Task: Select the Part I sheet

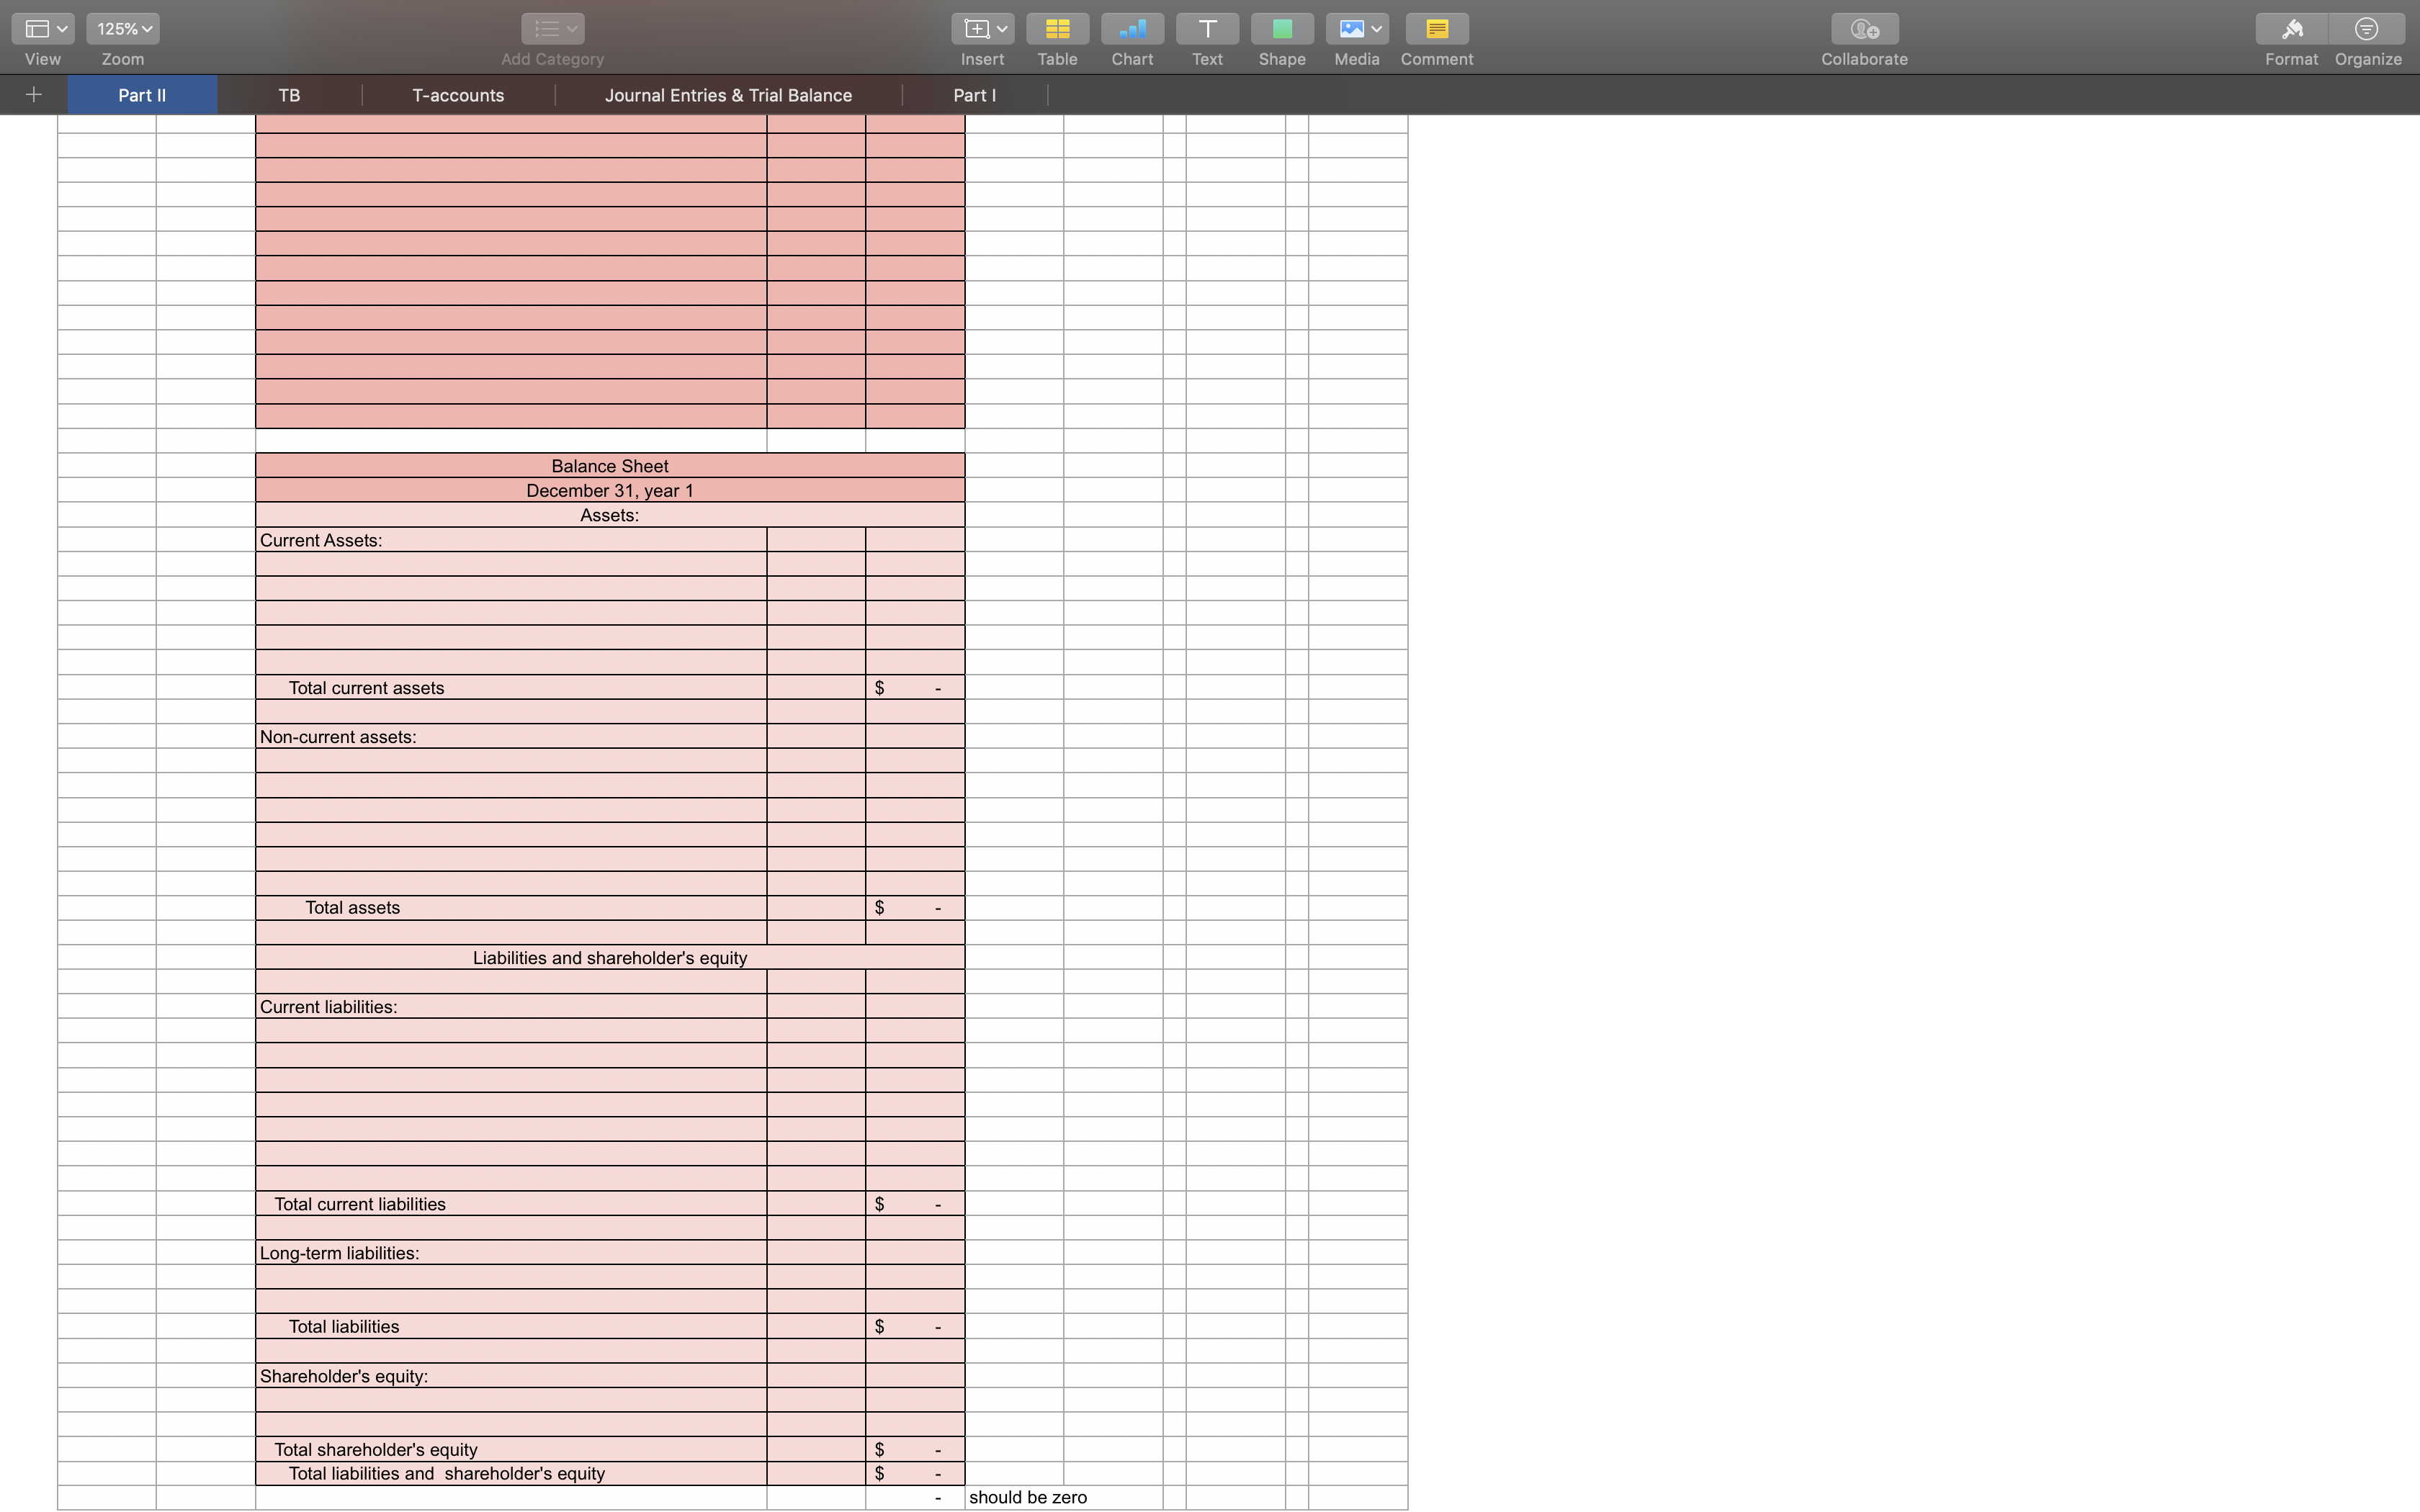Action: (x=975, y=95)
